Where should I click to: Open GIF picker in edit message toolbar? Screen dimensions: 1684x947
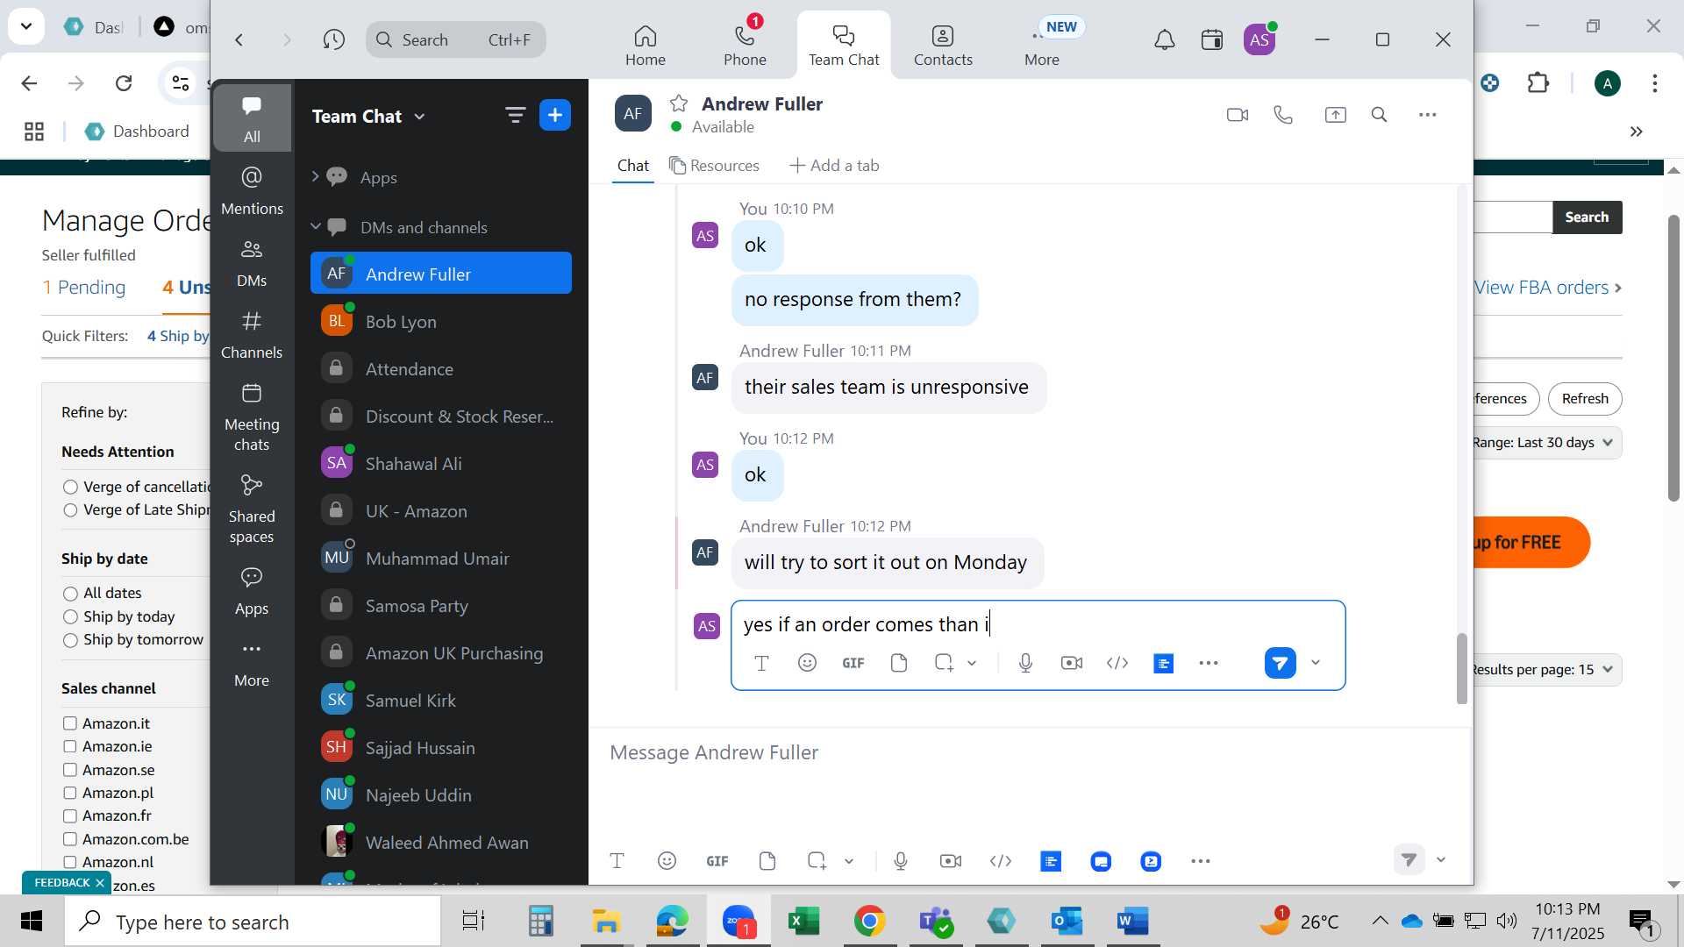853,663
